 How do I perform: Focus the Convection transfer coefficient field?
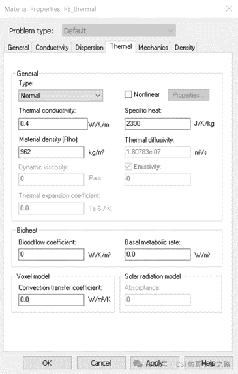pyautogui.click(x=52, y=300)
